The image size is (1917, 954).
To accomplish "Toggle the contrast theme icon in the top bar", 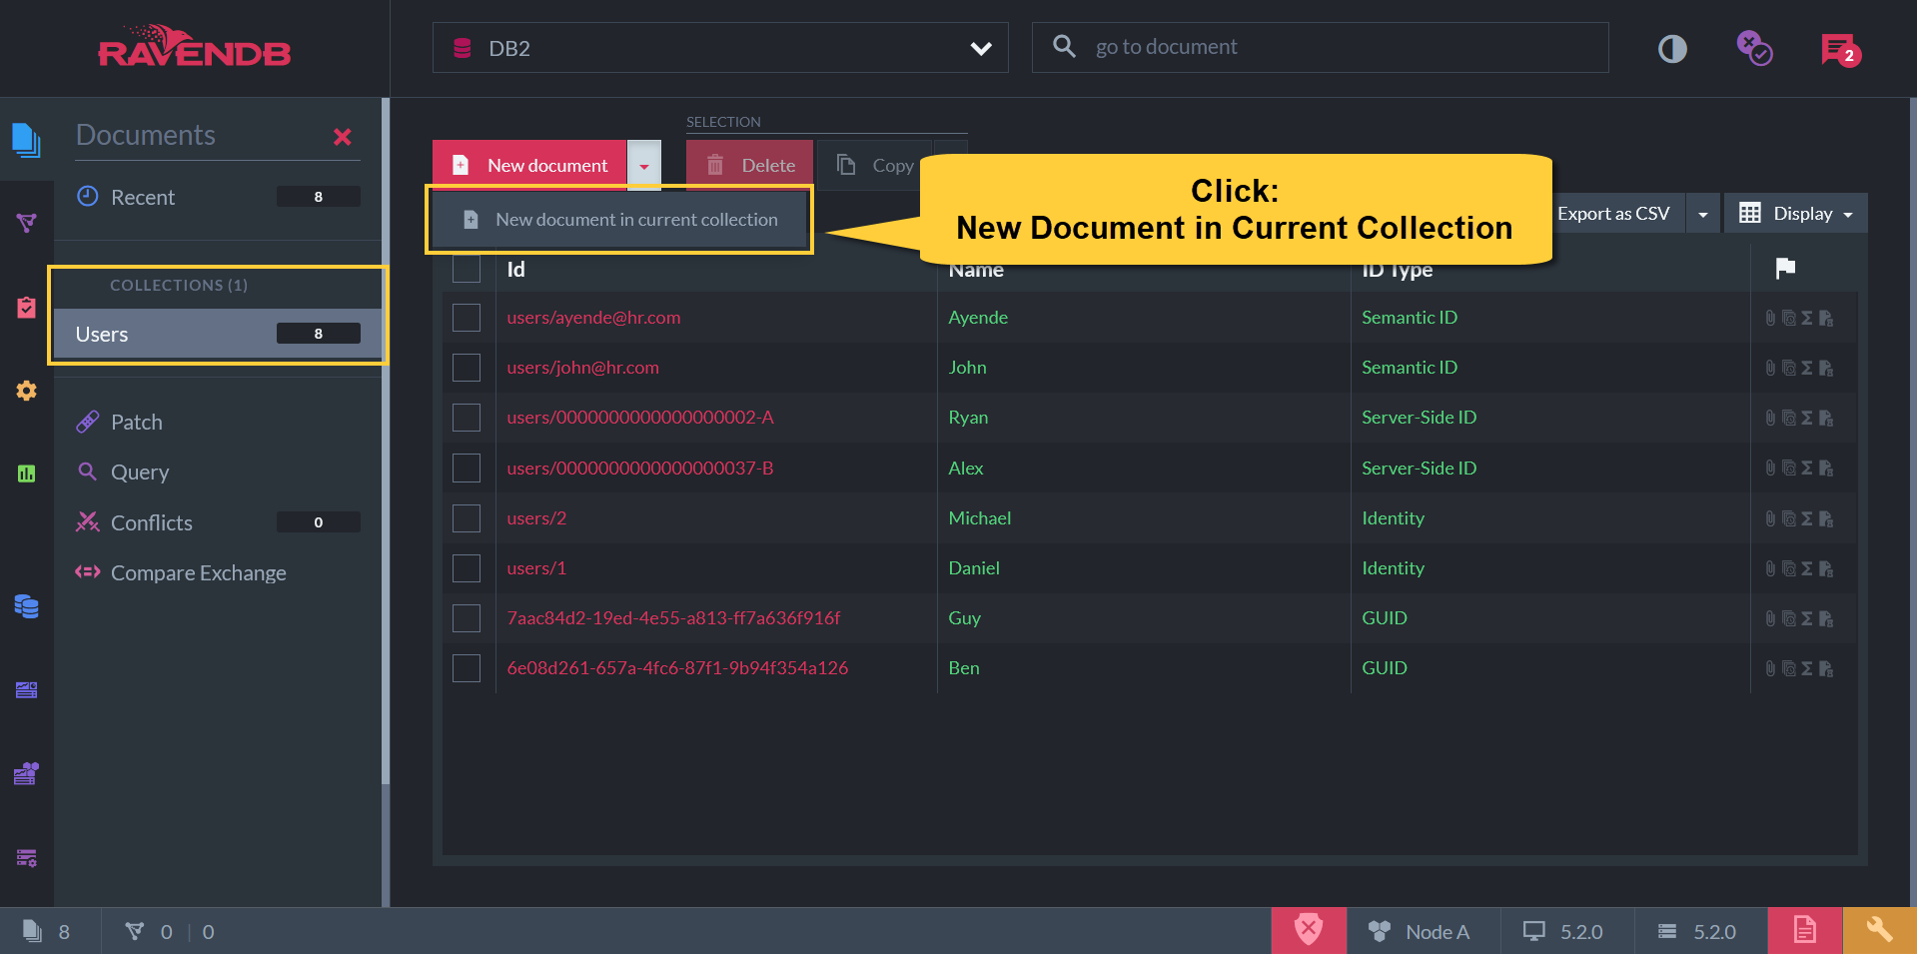I will (1672, 49).
